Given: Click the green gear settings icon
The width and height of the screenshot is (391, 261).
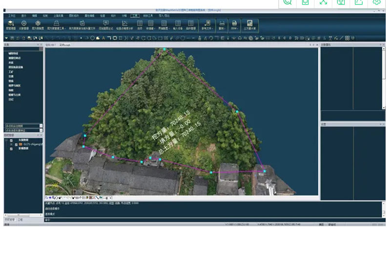Looking at the screenshot, I should (376, 2).
